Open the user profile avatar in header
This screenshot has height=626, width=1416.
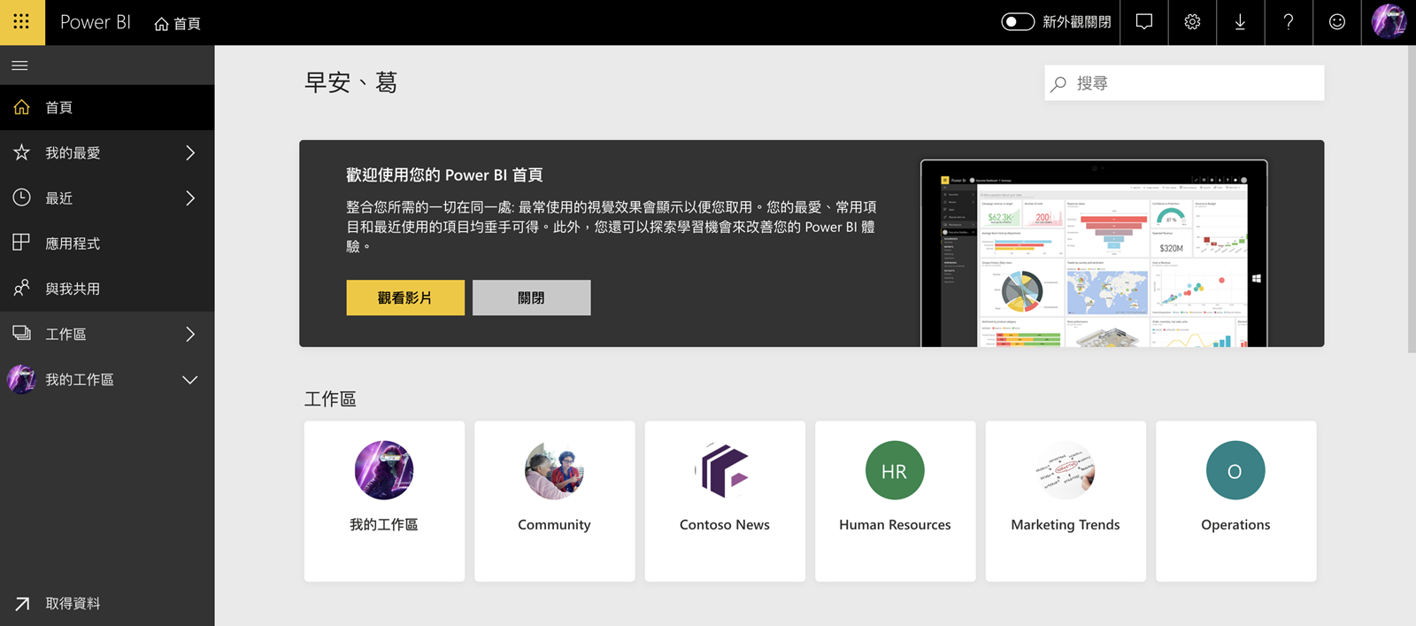pyautogui.click(x=1389, y=21)
